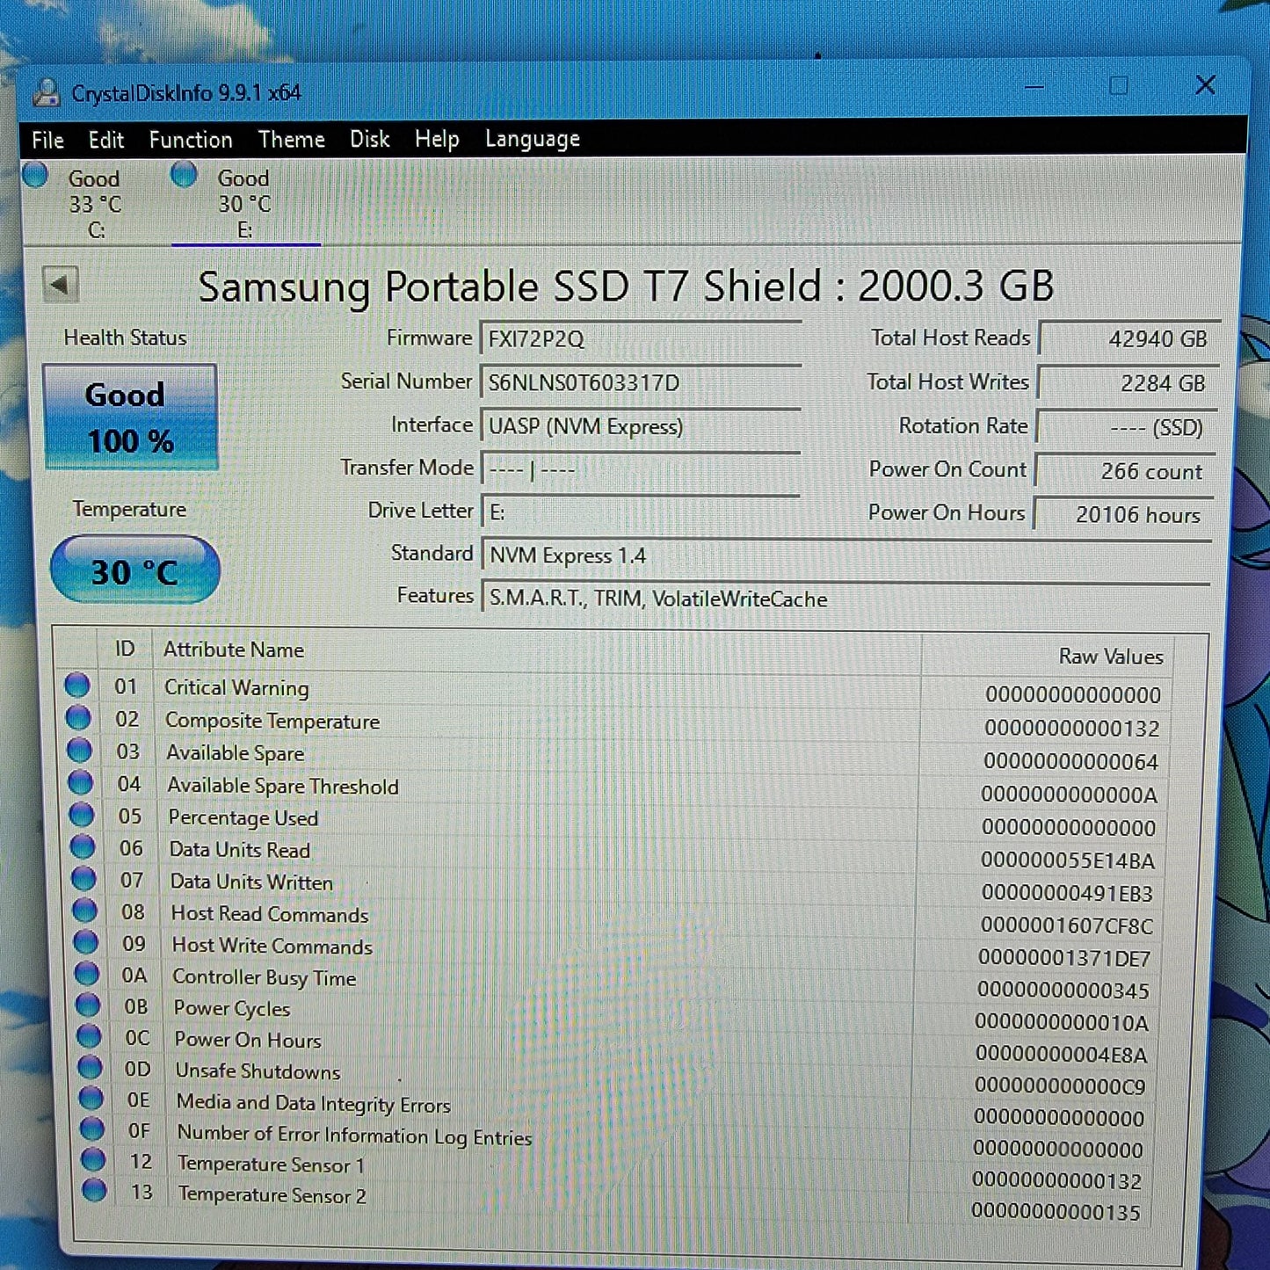The image size is (1270, 1270).
Task: Click the status dot for Temperature Sensor 1
Action: click(x=93, y=1160)
